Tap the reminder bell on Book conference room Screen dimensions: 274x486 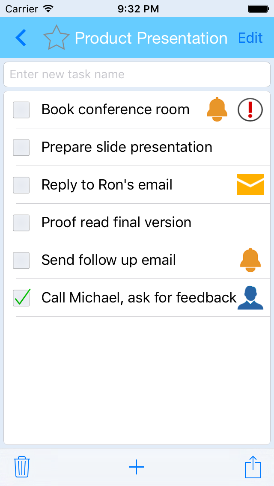pos(217,110)
